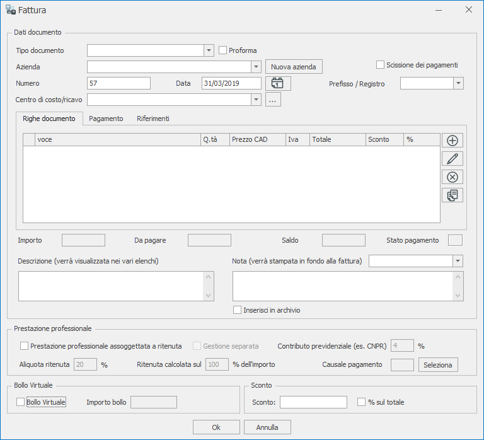The width and height of the screenshot is (484, 440).
Task: Tick the Inserisci in archivio checkbox
Action: point(238,310)
